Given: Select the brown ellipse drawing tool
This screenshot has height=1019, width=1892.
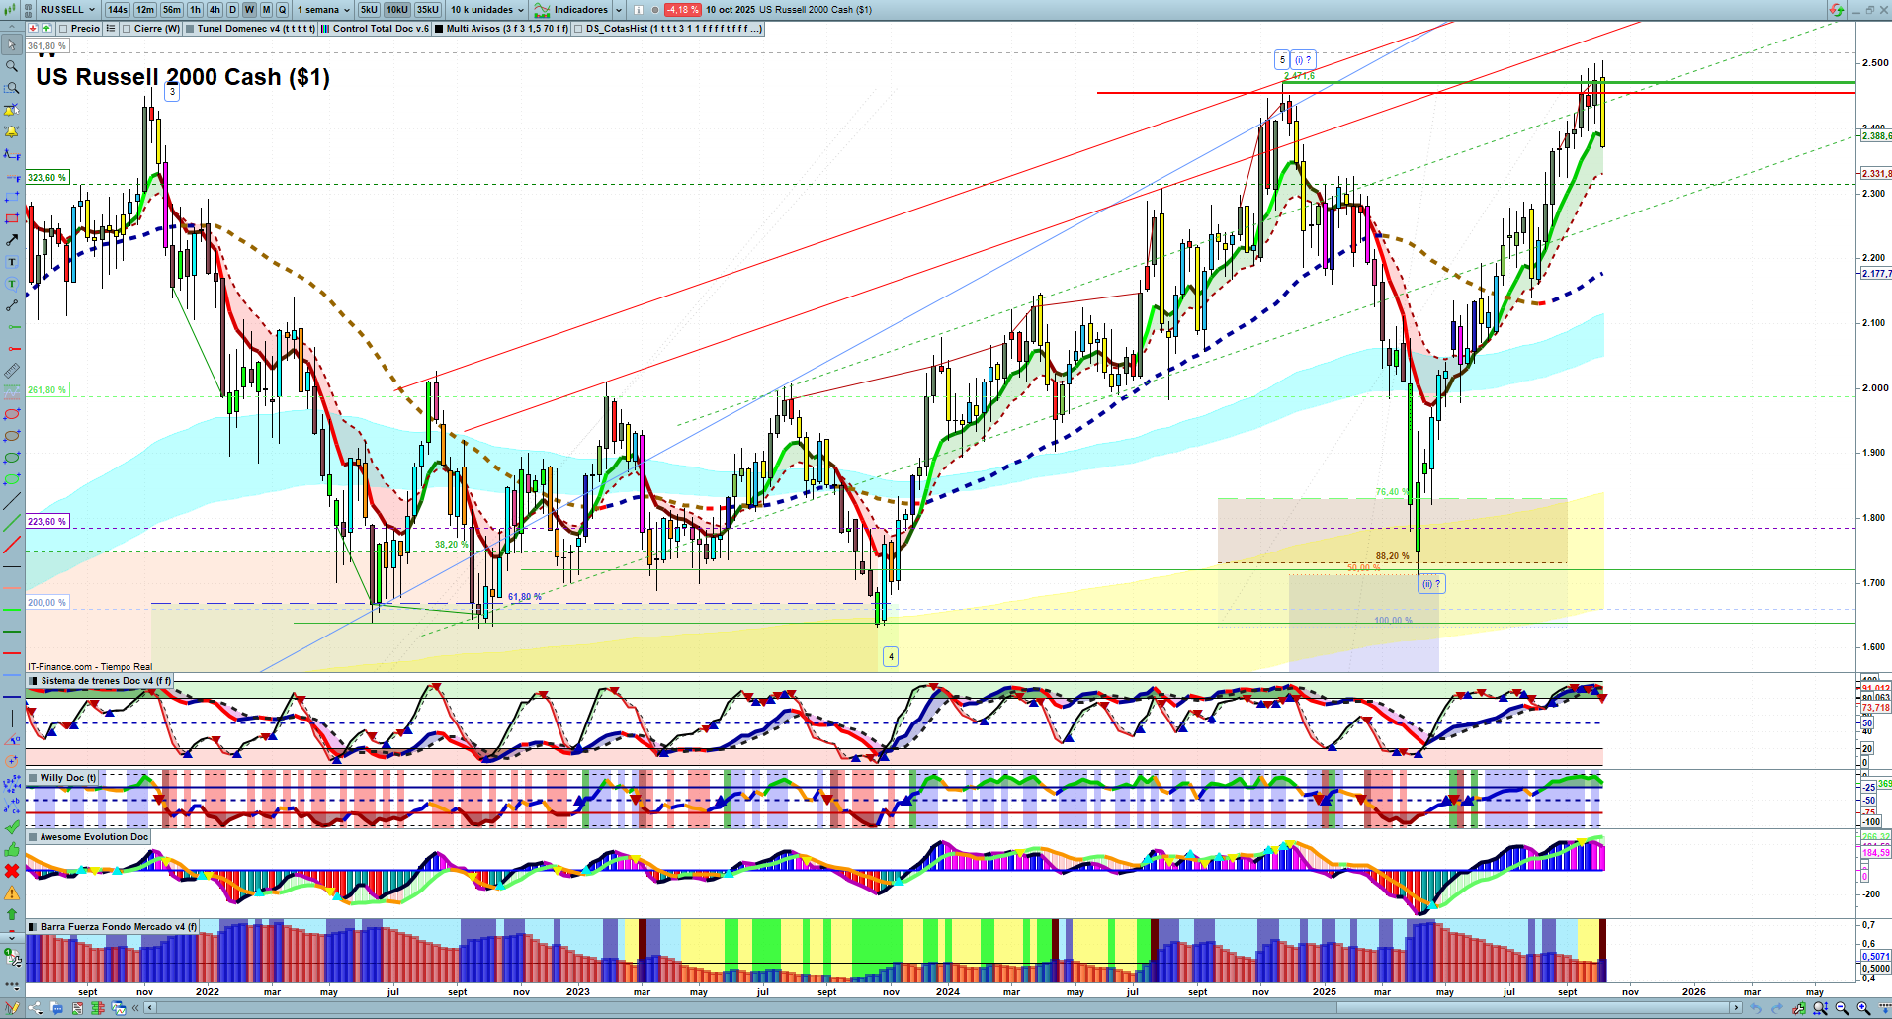Looking at the screenshot, I should (12, 436).
